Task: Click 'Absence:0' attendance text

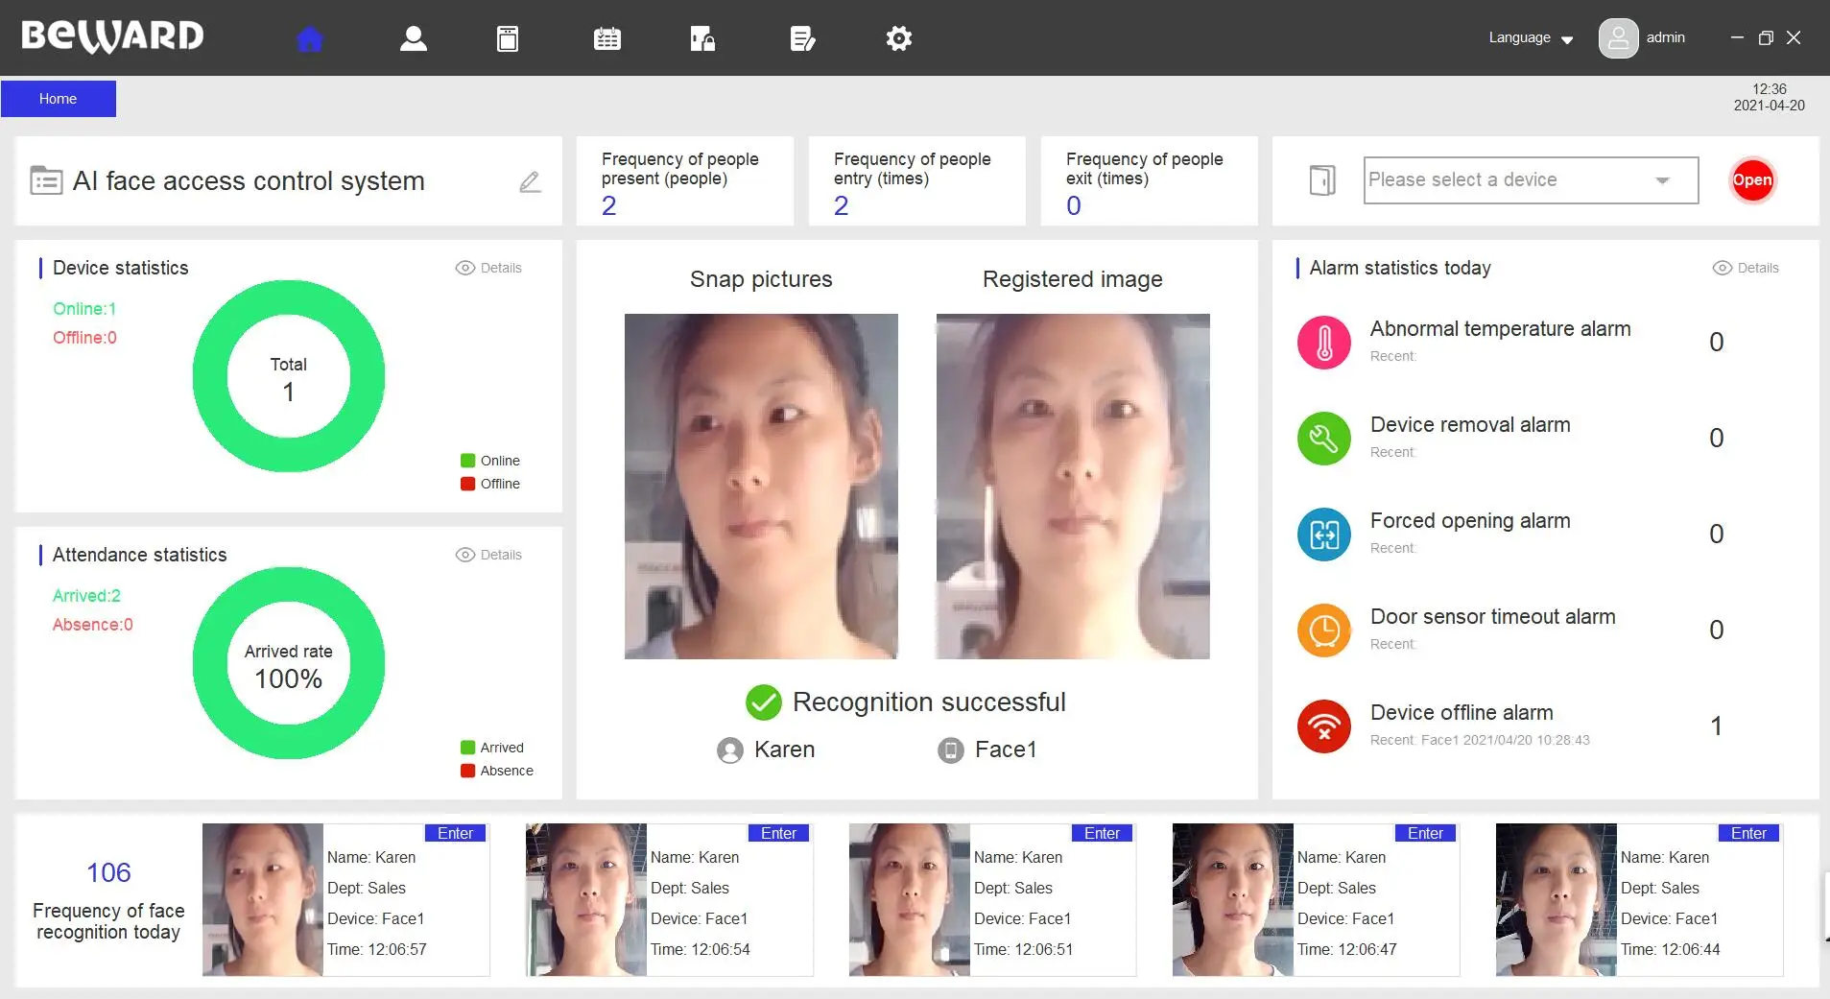Action: click(93, 625)
